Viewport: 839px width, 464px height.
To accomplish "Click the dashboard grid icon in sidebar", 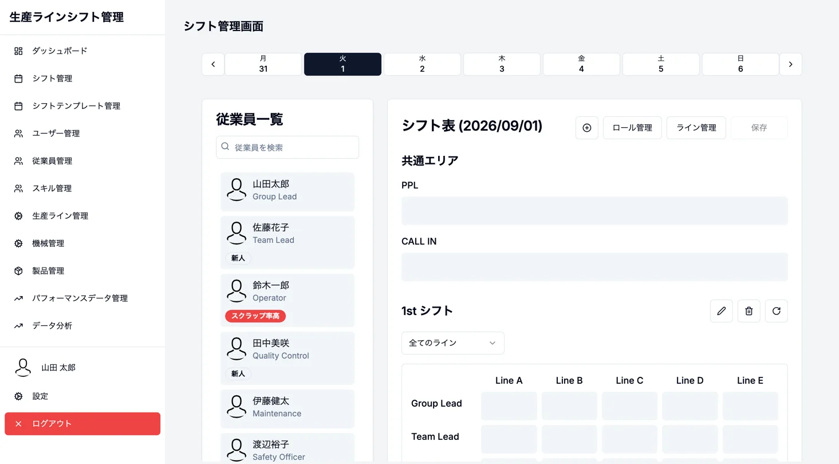I will (18, 51).
